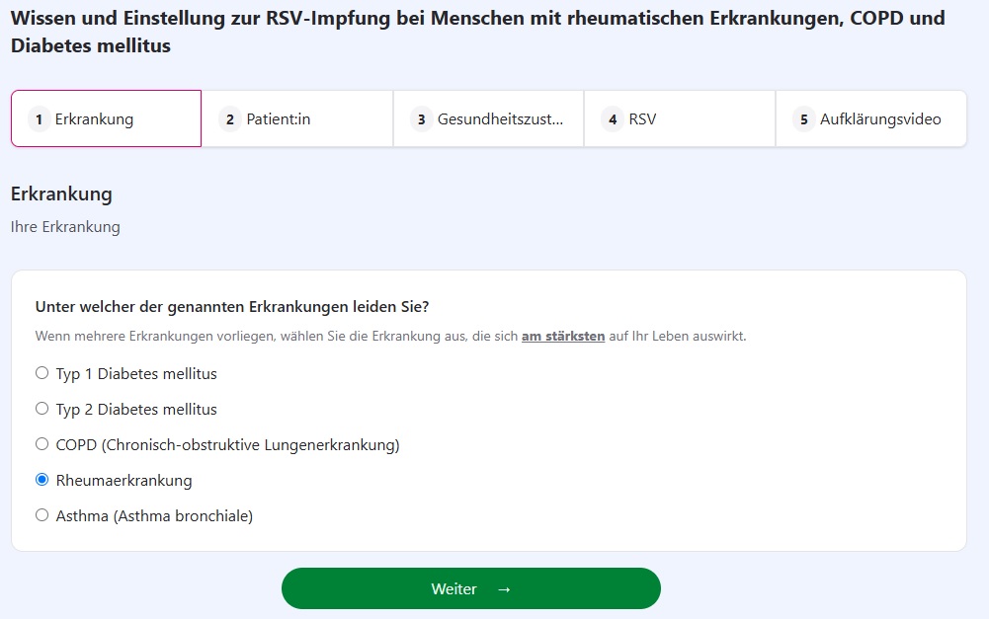The height and width of the screenshot is (619, 989).
Task: Click the 'Asthma (Asthma bronchiale)' label text
Action: pos(154,516)
